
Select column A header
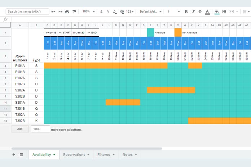coord(20,25)
